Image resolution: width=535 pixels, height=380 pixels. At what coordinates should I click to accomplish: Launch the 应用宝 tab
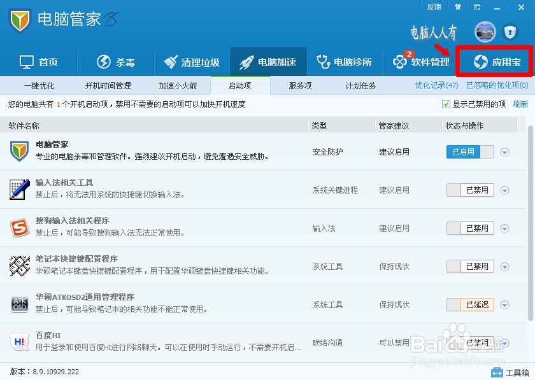click(496, 62)
